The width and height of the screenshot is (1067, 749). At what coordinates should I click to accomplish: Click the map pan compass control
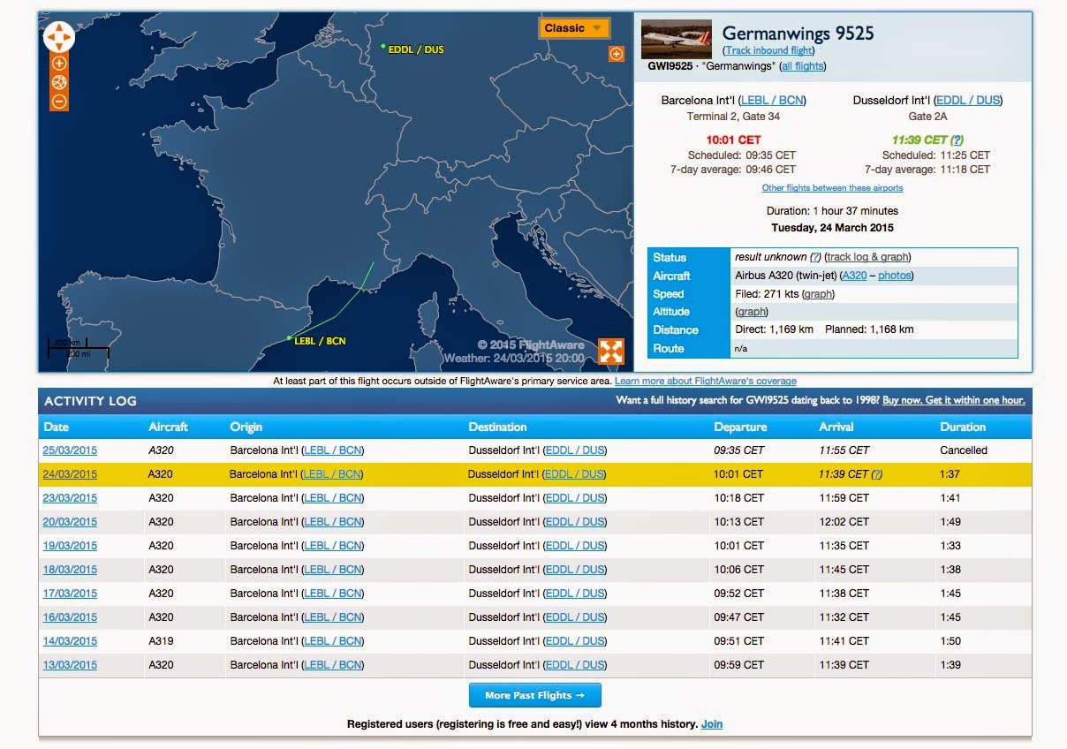(x=58, y=37)
